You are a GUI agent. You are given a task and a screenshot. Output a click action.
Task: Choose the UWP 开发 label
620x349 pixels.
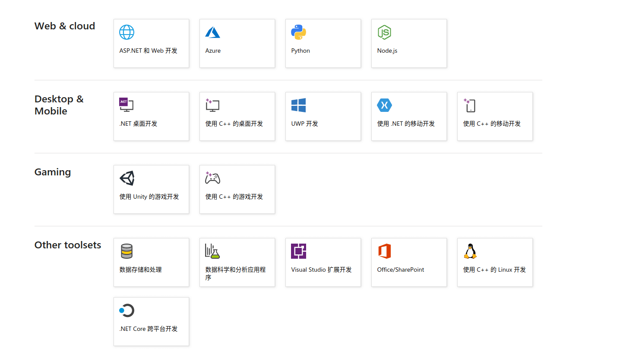pyautogui.click(x=304, y=124)
